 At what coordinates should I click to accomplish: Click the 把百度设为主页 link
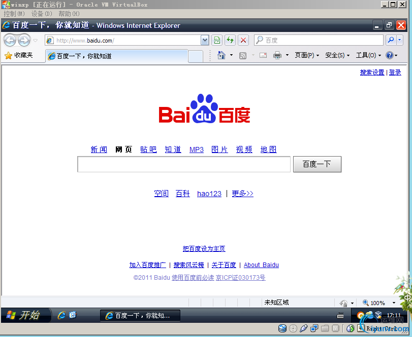point(204,249)
